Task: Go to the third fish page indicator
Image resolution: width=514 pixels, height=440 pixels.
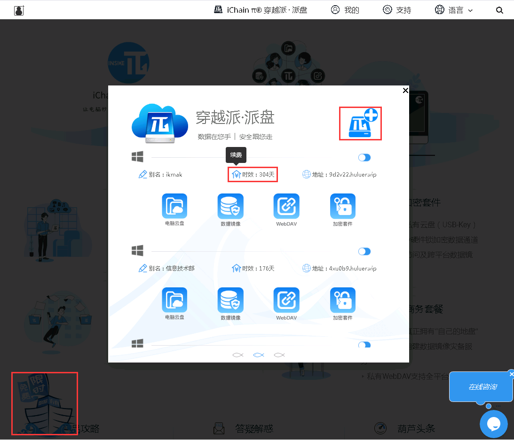Action: [279, 355]
